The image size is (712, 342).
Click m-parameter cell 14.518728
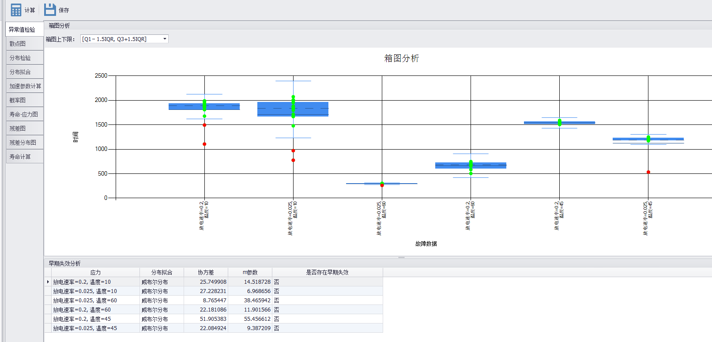(x=250, y=282)
